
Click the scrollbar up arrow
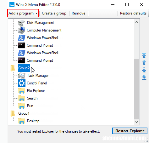click(x=136, y=22)
